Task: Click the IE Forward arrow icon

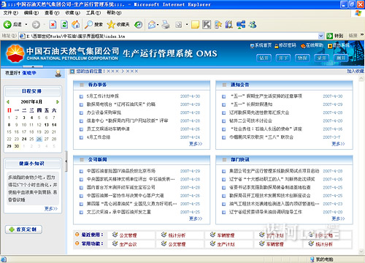Action: [x=36, y=24]
